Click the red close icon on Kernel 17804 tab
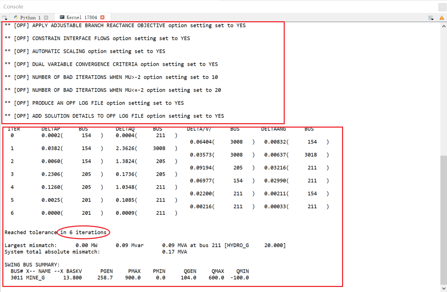Screen dimensions: 447x292 pyautogui.click(x=102, y=17)
